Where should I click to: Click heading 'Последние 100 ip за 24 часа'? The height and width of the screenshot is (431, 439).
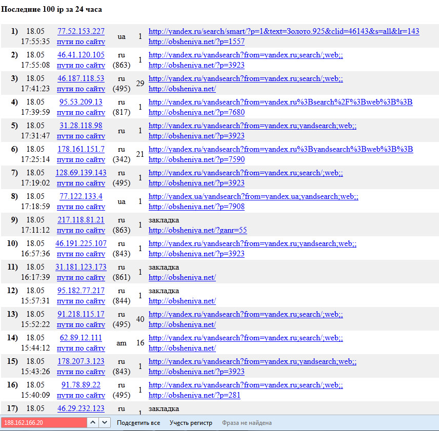[x=51, y=9]
